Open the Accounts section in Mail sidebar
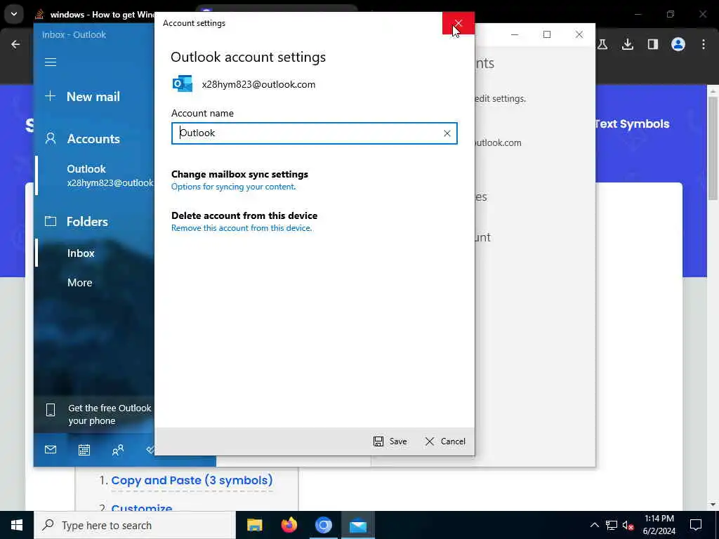The width and height of the screenshot is (719, 539). pos(83,139)
